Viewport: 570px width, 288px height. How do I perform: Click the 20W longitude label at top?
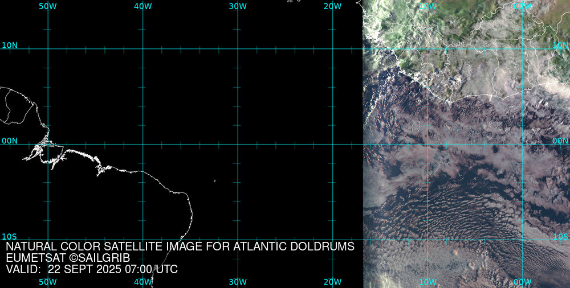pyautogui.click(x=332, y=6)
